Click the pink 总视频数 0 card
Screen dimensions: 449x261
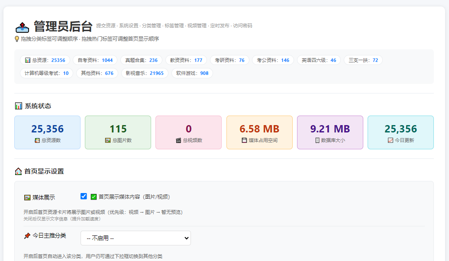(x=188, y=132)
